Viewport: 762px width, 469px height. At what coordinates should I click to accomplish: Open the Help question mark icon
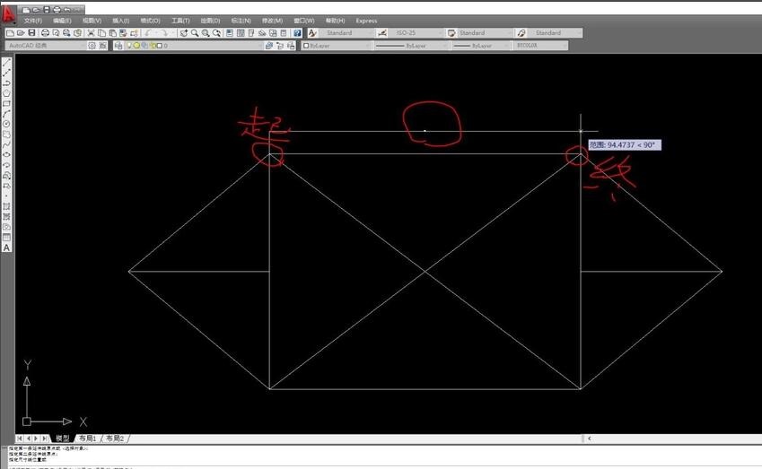[x=297, y=33]
